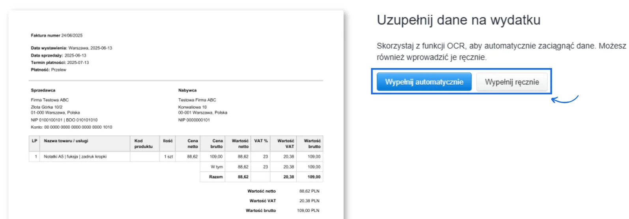Click buyer 'NIP 0000000101'
Image resolution: width=629 pixels, height=219 pixels.
point(194,120)
